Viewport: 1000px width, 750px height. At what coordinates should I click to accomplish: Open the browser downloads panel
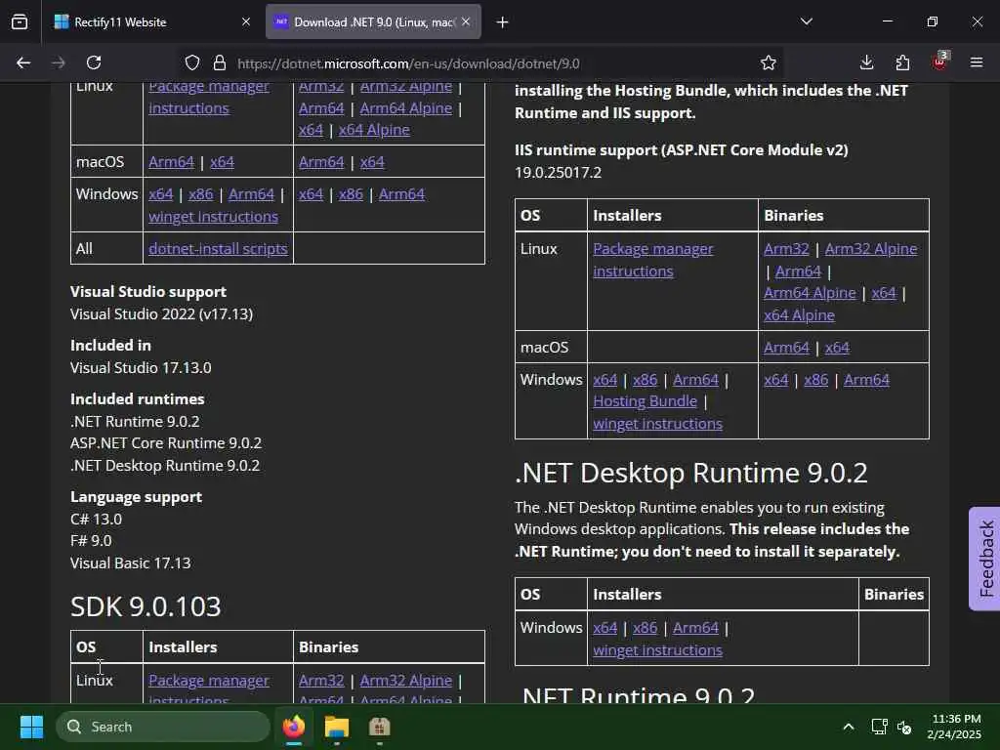point(867,63)
